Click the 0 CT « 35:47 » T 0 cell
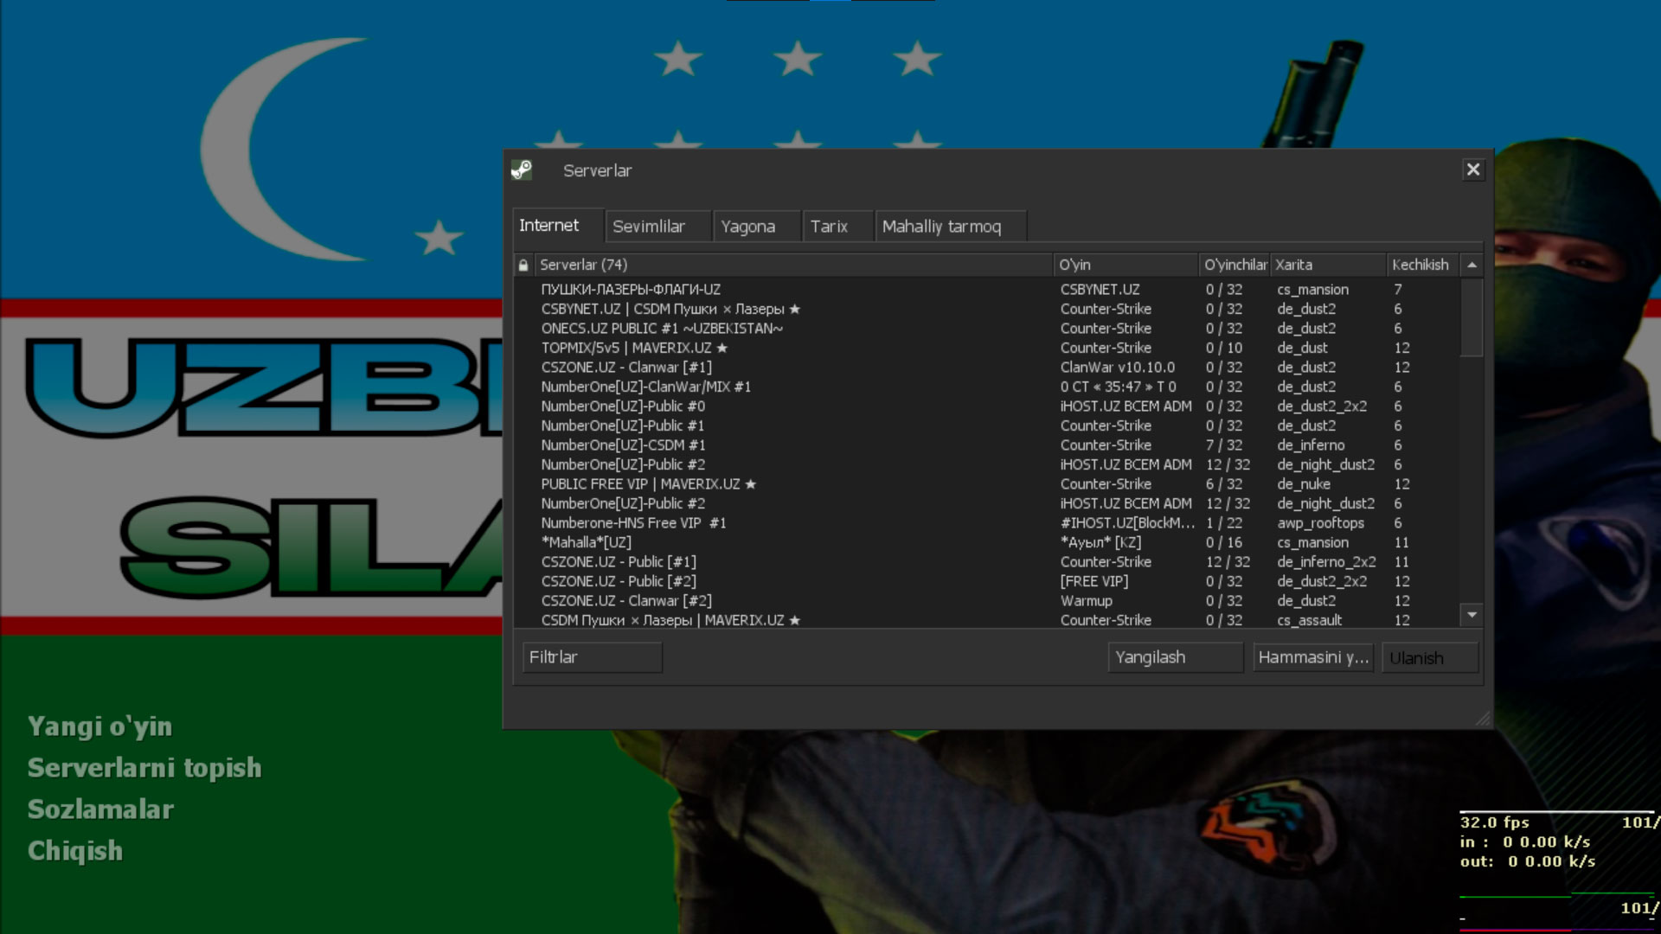The image size is (1661, 934). pos(1118,387)
